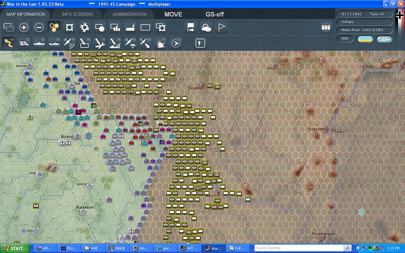The width and height of the screenshot is (405, 253).
Task: Show factory locations with the factory icon
Action: click(x=130, y=27)
